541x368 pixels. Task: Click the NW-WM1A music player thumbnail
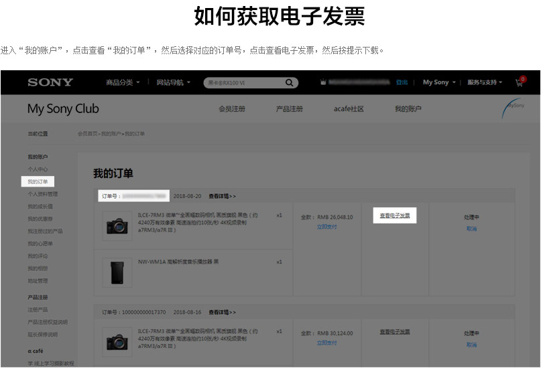(117, 272)
